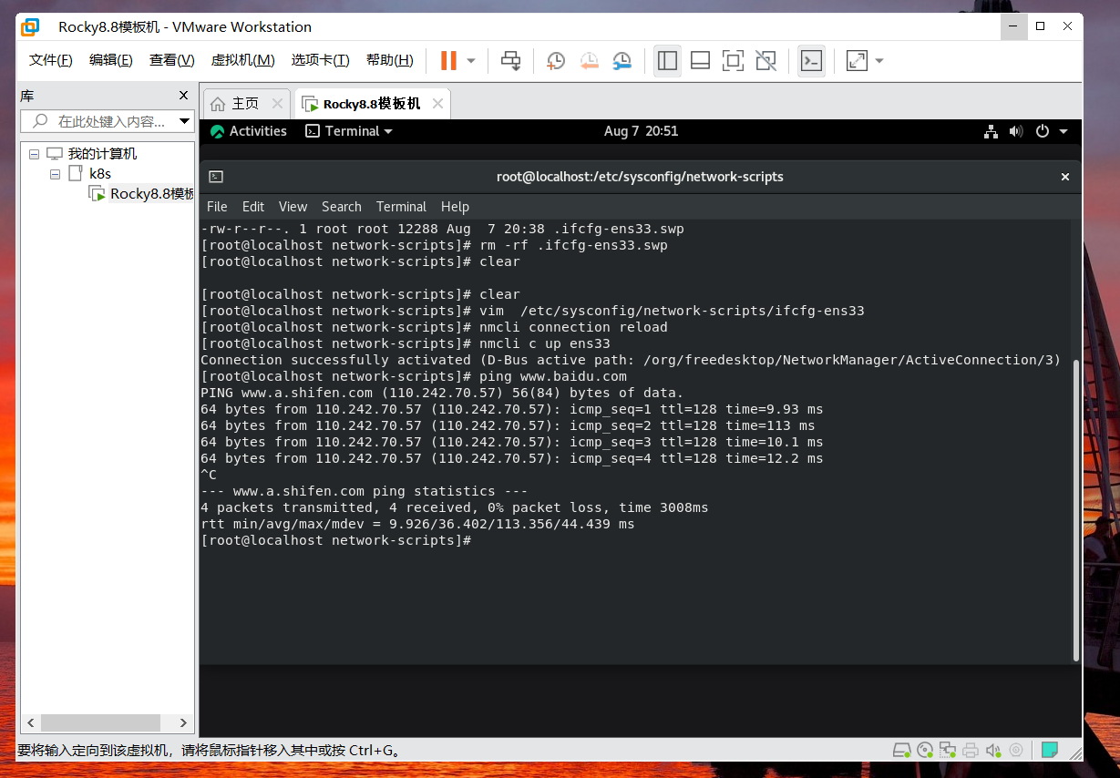
Task: Open the Aug 7 20:51 clock panel
Action: click(642, 131)
